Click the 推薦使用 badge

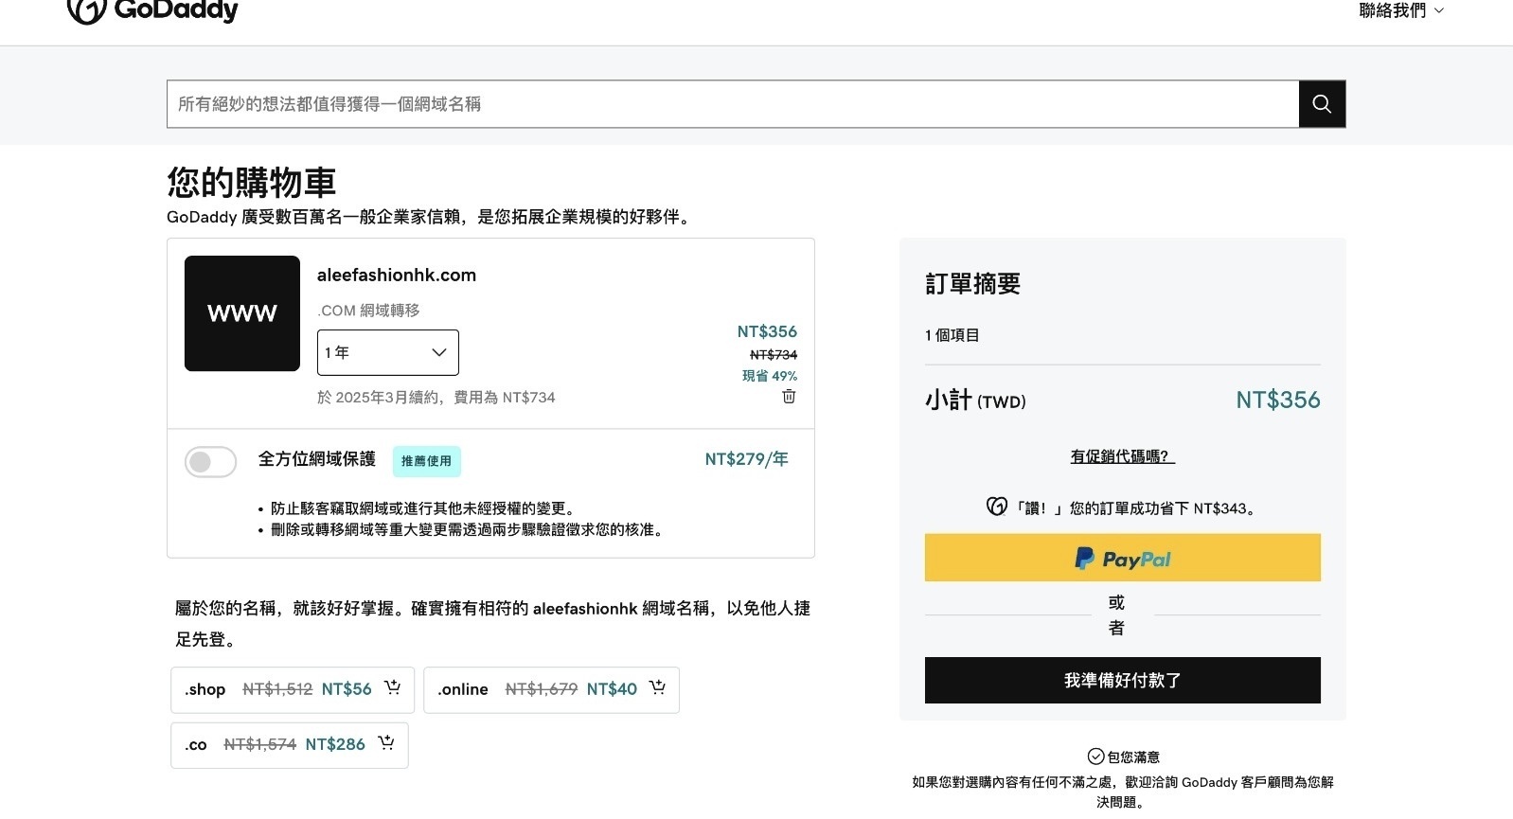426,461
